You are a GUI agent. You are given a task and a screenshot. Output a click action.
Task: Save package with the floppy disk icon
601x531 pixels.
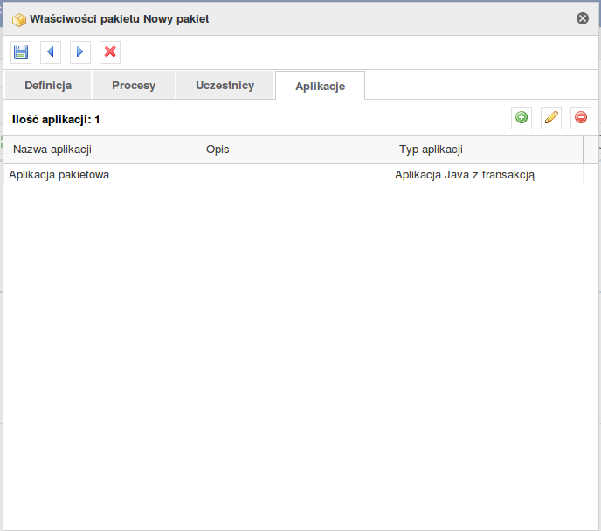point(21,52)
